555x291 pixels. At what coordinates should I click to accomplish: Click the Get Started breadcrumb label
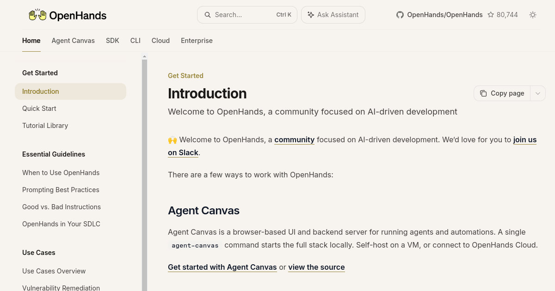click(185, 76)
